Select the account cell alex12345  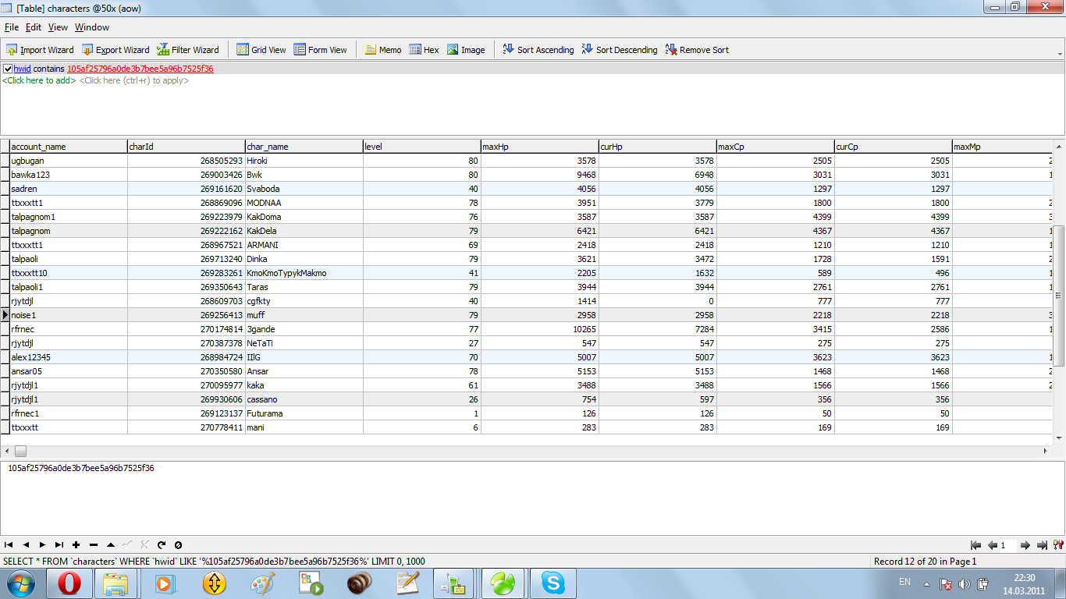(x=68, y=357)
